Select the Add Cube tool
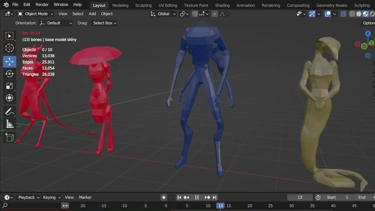Image resolution: width=375 pixels, height=211 pixels. 9,138
